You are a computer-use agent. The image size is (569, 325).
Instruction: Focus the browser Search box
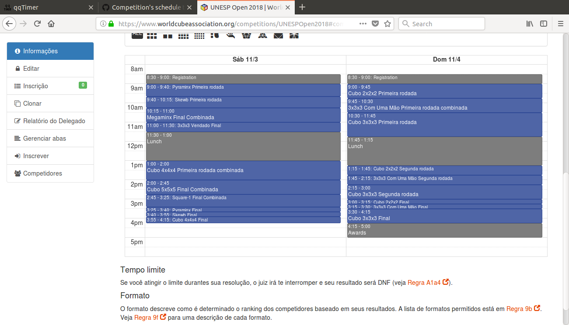[442, 24]
